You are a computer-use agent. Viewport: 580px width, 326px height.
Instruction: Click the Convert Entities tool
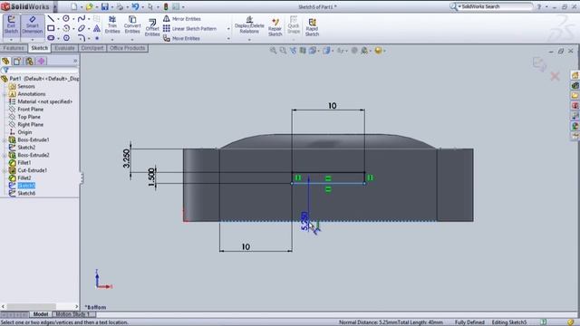point(132,24)
